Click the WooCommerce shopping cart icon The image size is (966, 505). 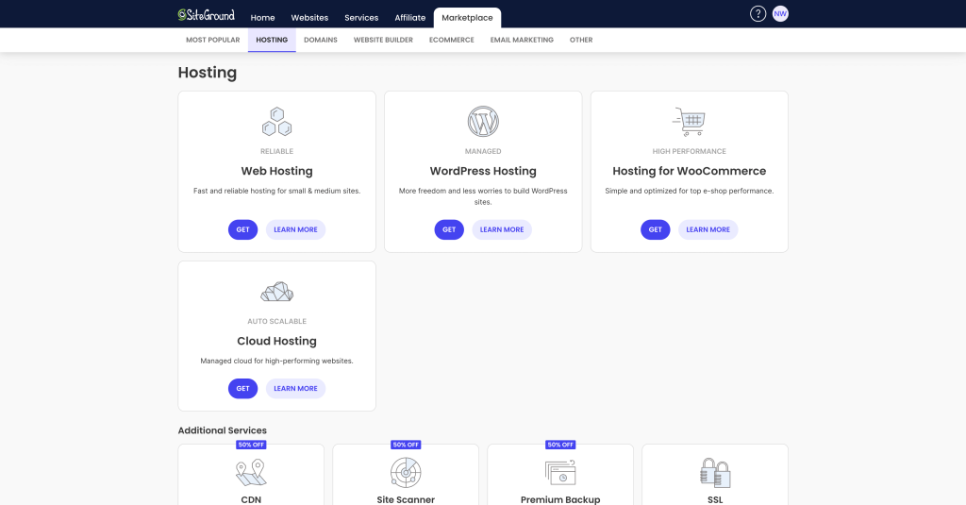(689, 121)
